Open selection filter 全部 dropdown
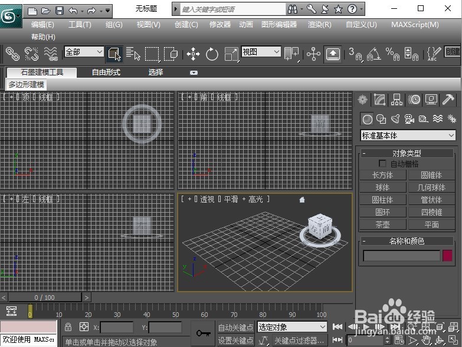Image resolution: width=462 pixels, height=347 pixels. click(84, 52)
